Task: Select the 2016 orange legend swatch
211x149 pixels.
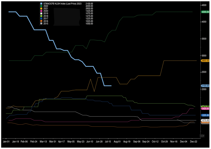Action: tap(41, 21)
